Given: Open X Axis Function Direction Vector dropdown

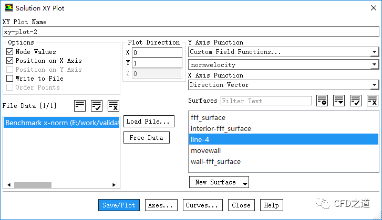Looking at the screenshot, I should (283, 85).
